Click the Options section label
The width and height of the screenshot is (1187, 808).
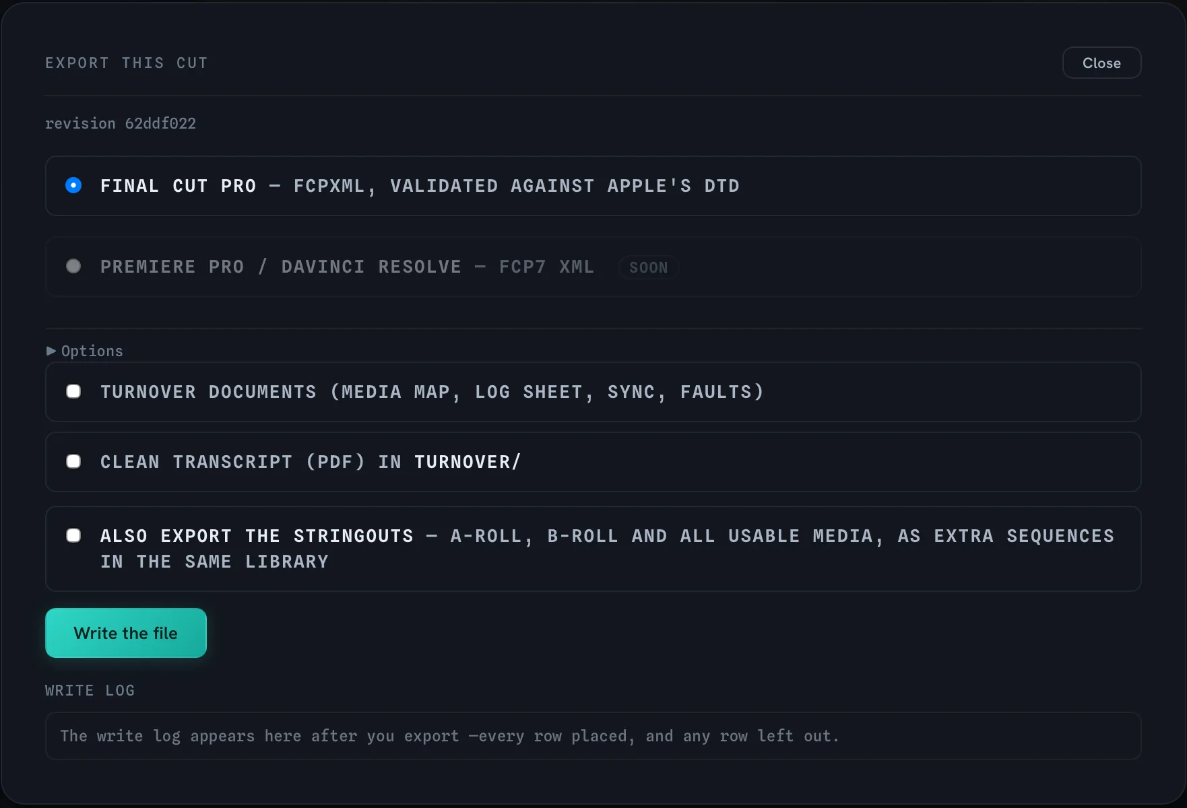(92, 351)
